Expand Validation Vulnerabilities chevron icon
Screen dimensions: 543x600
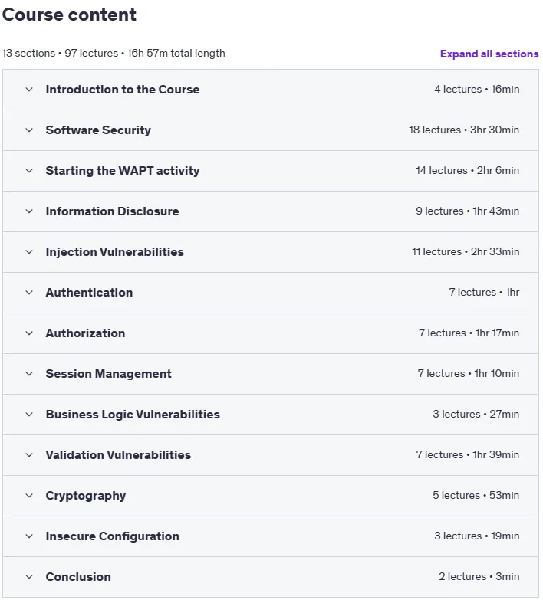29,455
